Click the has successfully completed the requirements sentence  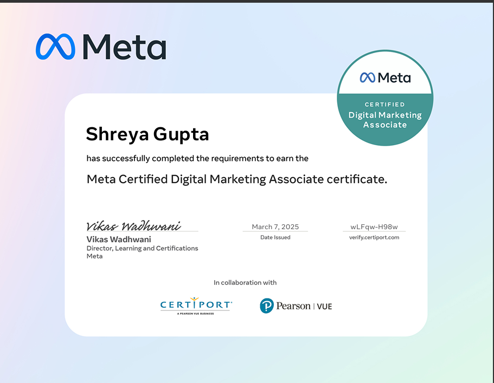(197, 158)
